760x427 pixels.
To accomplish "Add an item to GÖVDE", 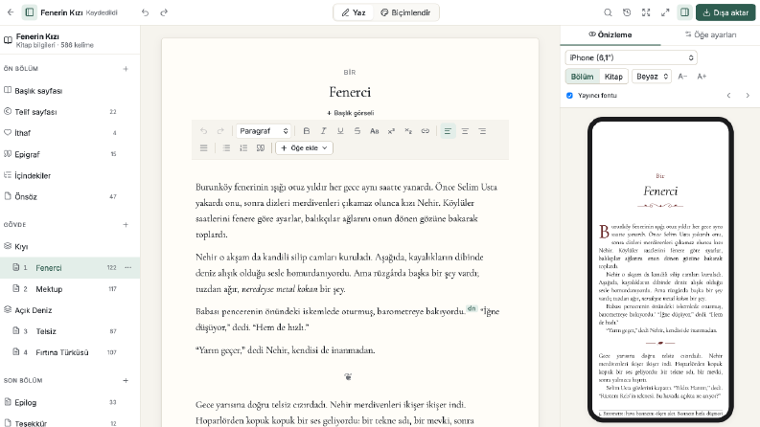I will (x=126, y=225).
